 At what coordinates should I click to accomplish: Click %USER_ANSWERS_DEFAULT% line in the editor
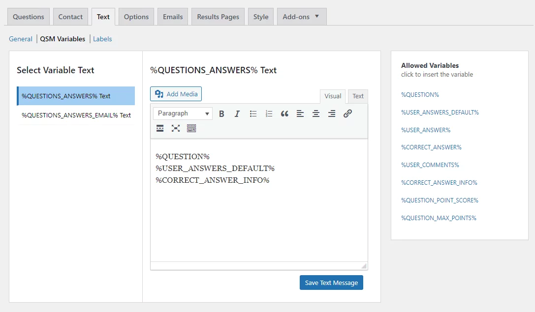[x=215, y=169]
